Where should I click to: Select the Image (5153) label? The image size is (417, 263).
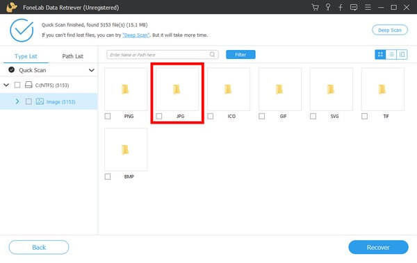(x=61, y=102)
